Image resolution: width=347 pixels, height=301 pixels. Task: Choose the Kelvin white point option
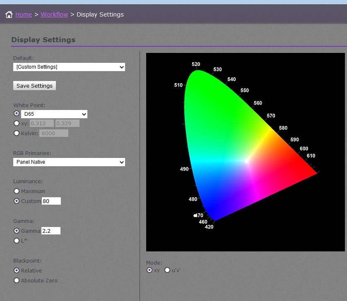(17, 133)
